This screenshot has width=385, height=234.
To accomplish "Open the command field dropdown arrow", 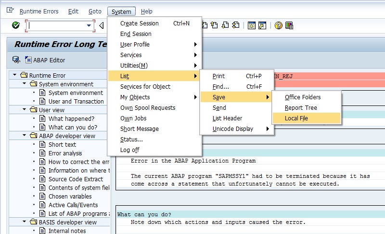I will click(89, 25).
